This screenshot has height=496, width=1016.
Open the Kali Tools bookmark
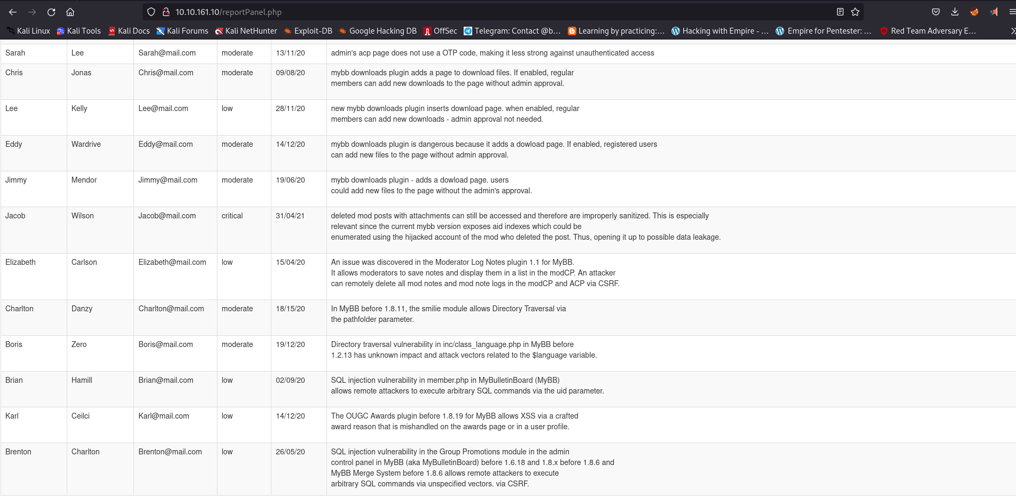[79, 31]
